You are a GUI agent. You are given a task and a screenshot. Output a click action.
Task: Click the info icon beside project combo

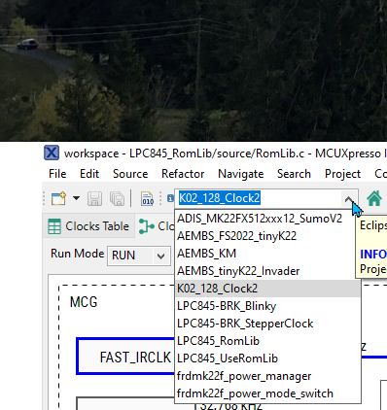click(x=170, y=198)
